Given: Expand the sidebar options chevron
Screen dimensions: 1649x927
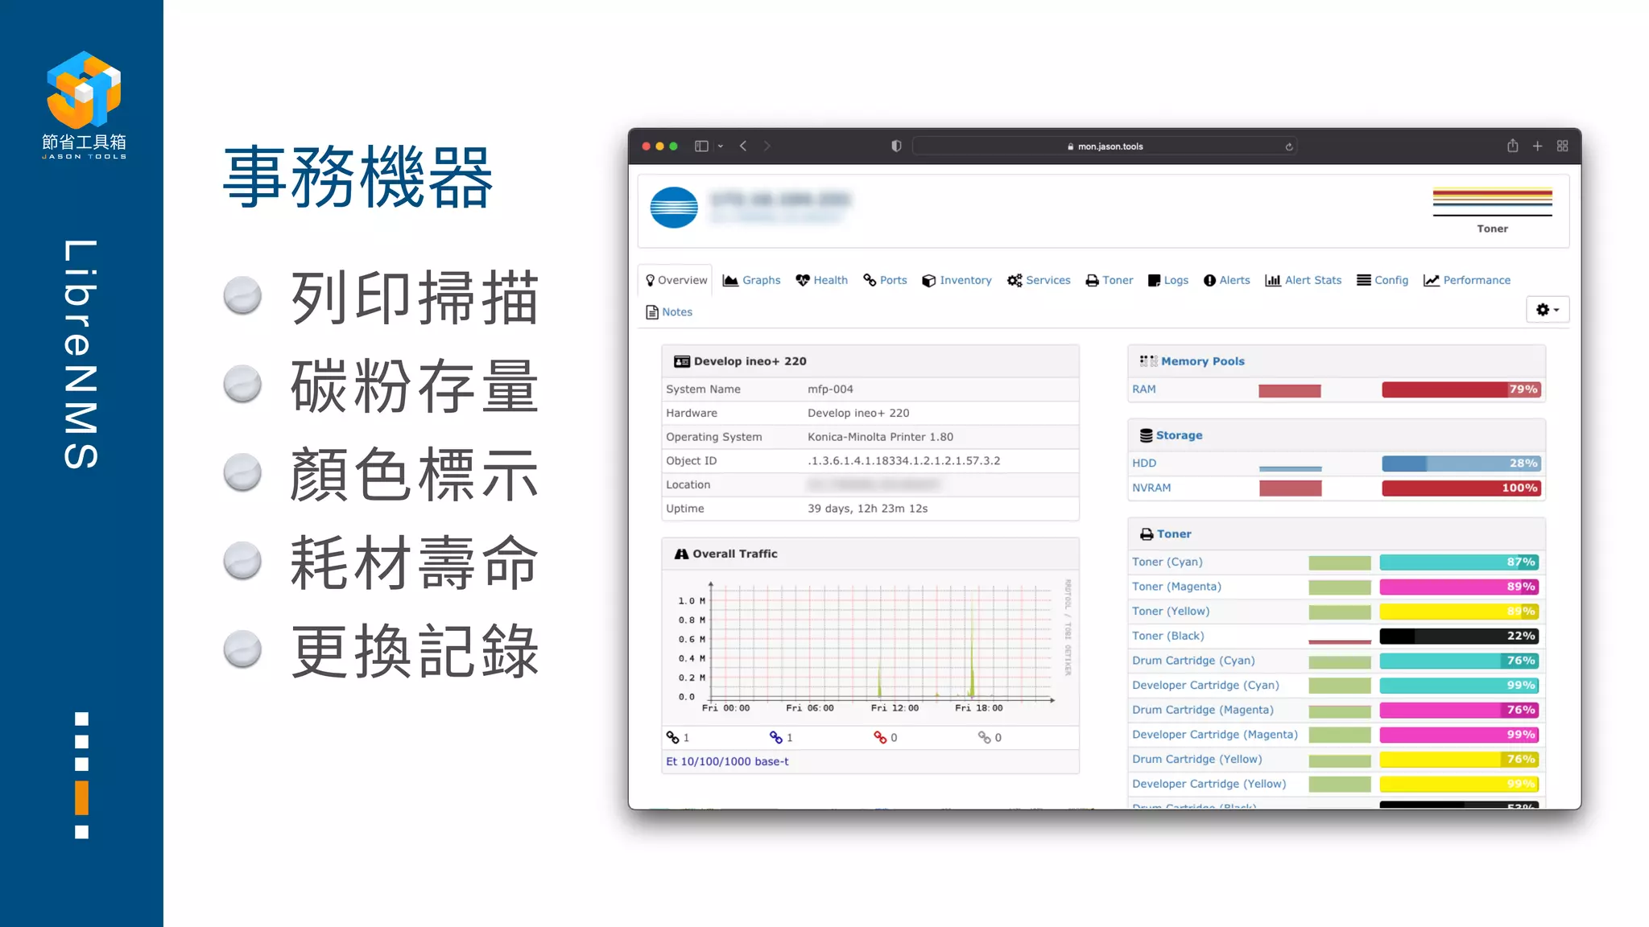Looking at the screenshot, I should pyautogui.click(x=721, y=146).
